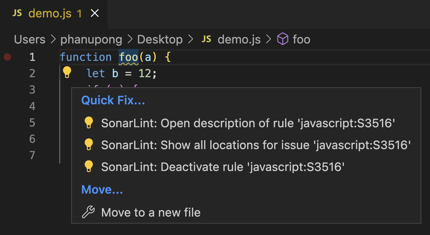Click line number 1 in gutter
Image resolution: width=430 pixels, height=235 pixels.
[x=32, y=57]
